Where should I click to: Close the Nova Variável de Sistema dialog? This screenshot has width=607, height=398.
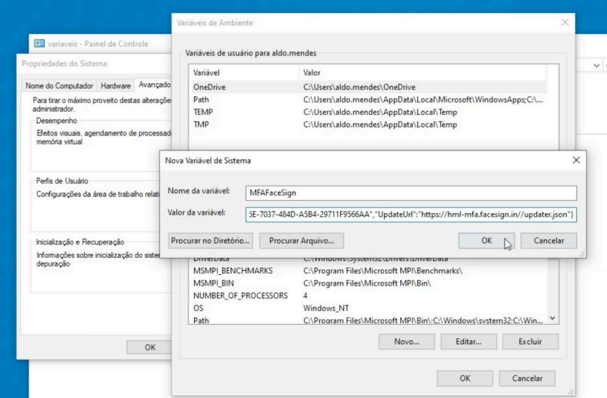tap(577, 159)
